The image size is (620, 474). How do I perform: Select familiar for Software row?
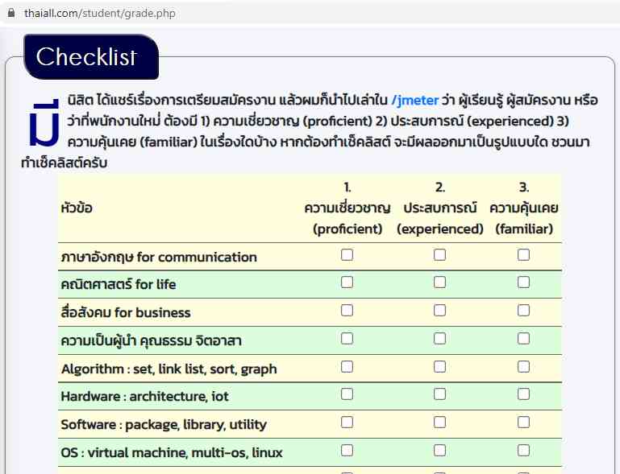point(524,422)
